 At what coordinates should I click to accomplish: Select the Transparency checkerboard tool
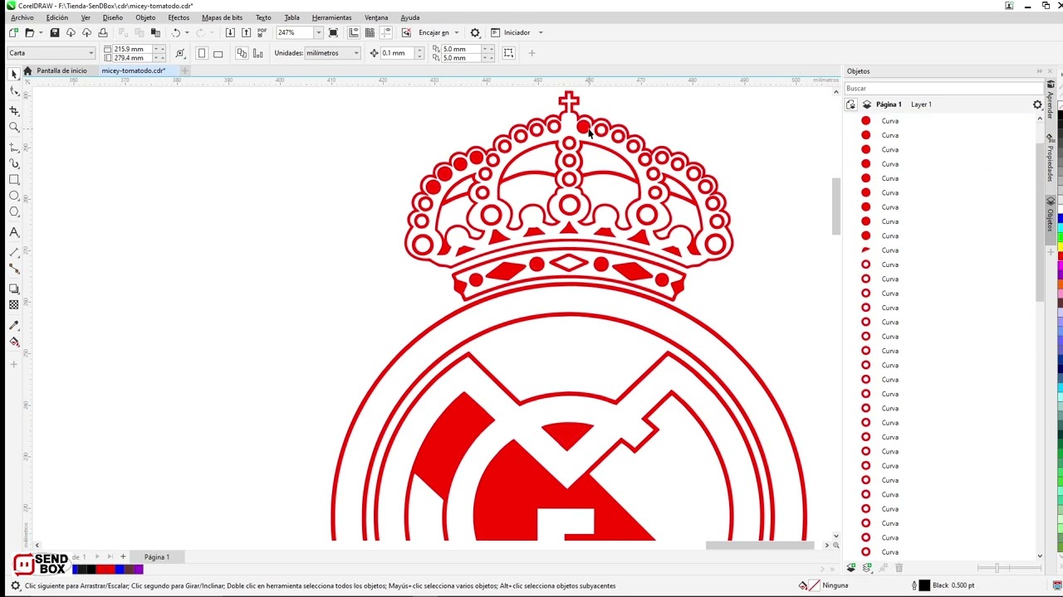[14, 305]
